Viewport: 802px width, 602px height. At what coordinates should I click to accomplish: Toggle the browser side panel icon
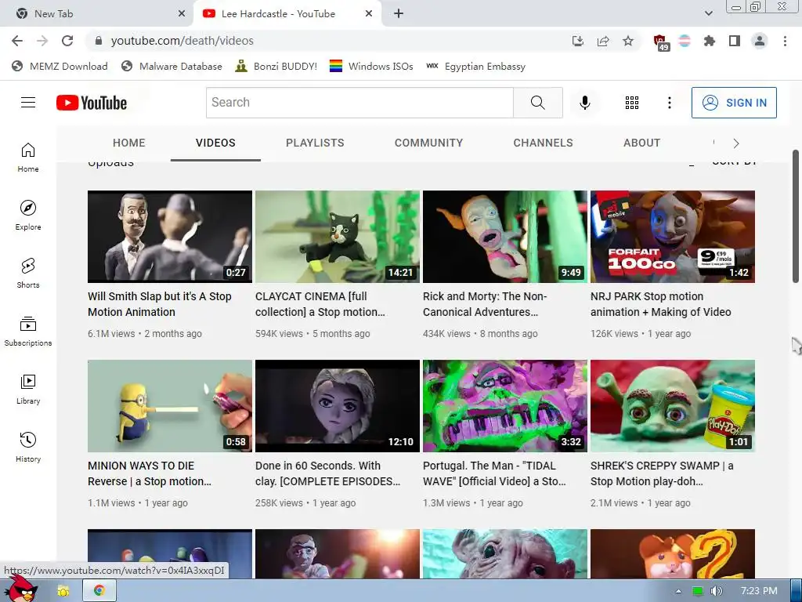coord(735,41)
